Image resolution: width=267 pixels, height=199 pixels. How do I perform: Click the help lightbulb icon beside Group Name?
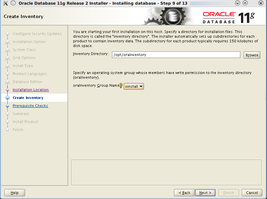pyautogui.click(x=121, y=85)
